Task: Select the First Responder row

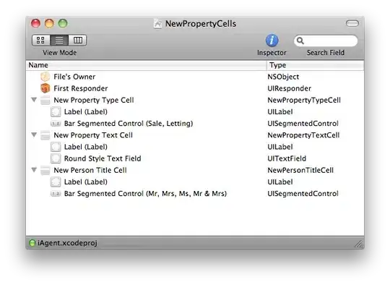Action: coord(195,88)
